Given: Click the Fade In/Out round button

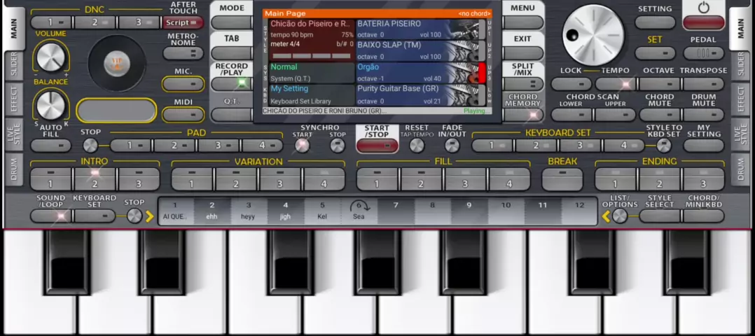Looking at the screenshot, I should click(x=452, y=146).
